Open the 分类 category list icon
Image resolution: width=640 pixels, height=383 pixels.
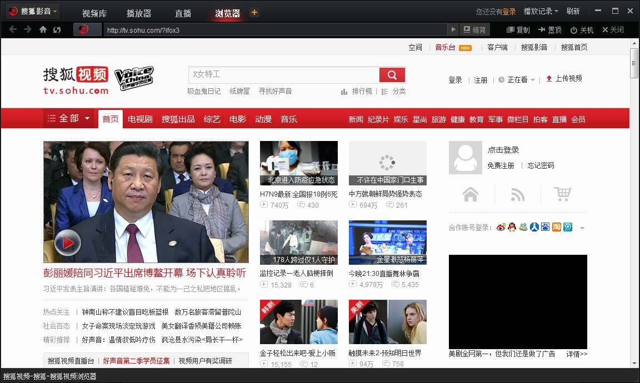(384, 92)
